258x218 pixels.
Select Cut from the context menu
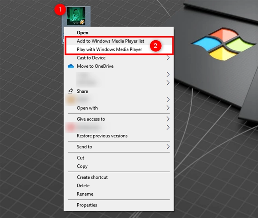119,158
